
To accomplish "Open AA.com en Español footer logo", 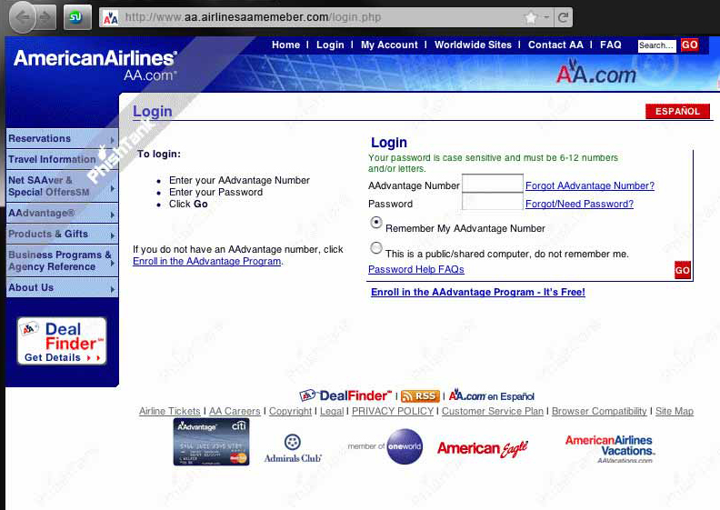I will click(x=491, y=395).
